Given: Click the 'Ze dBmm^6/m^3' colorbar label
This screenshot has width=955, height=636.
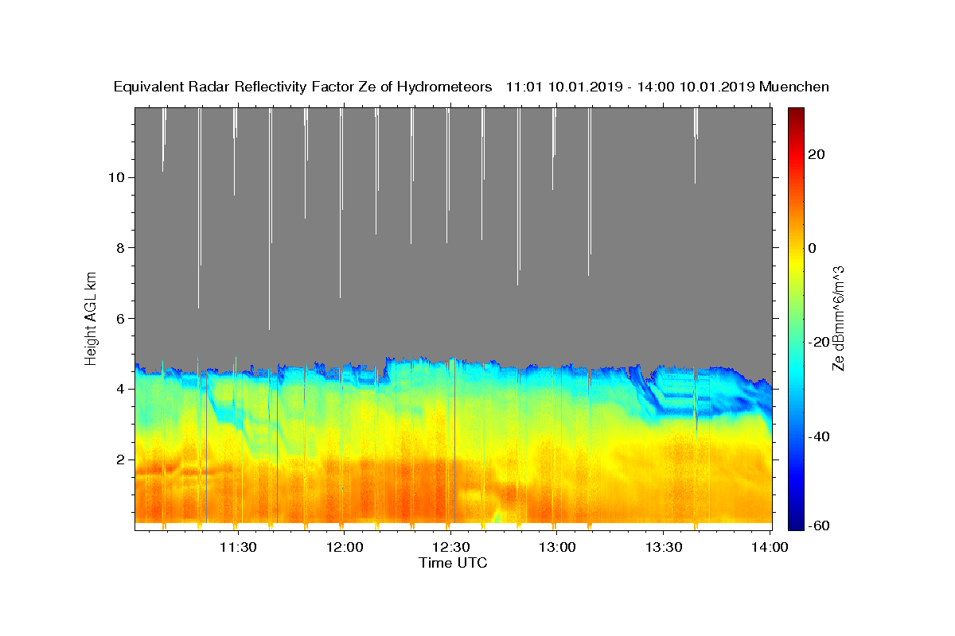Looking at the screenshot, I should coord(837,318).
